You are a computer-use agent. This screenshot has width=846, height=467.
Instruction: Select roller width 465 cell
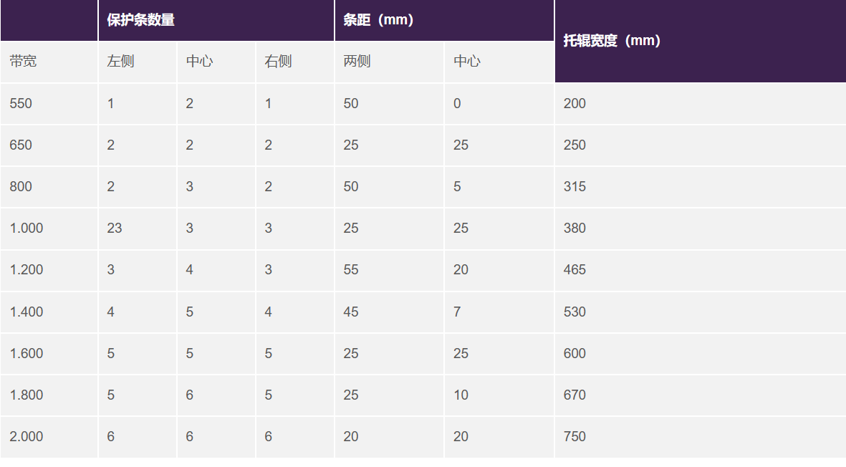(701, 270)
